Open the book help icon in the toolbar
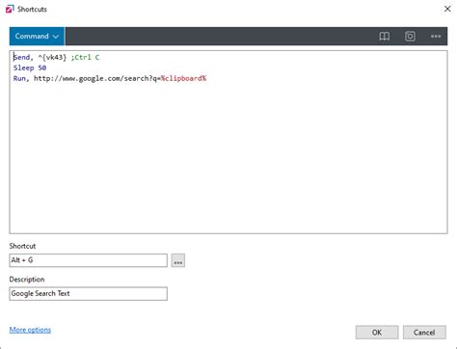The image size is (457, 349). 384,37
